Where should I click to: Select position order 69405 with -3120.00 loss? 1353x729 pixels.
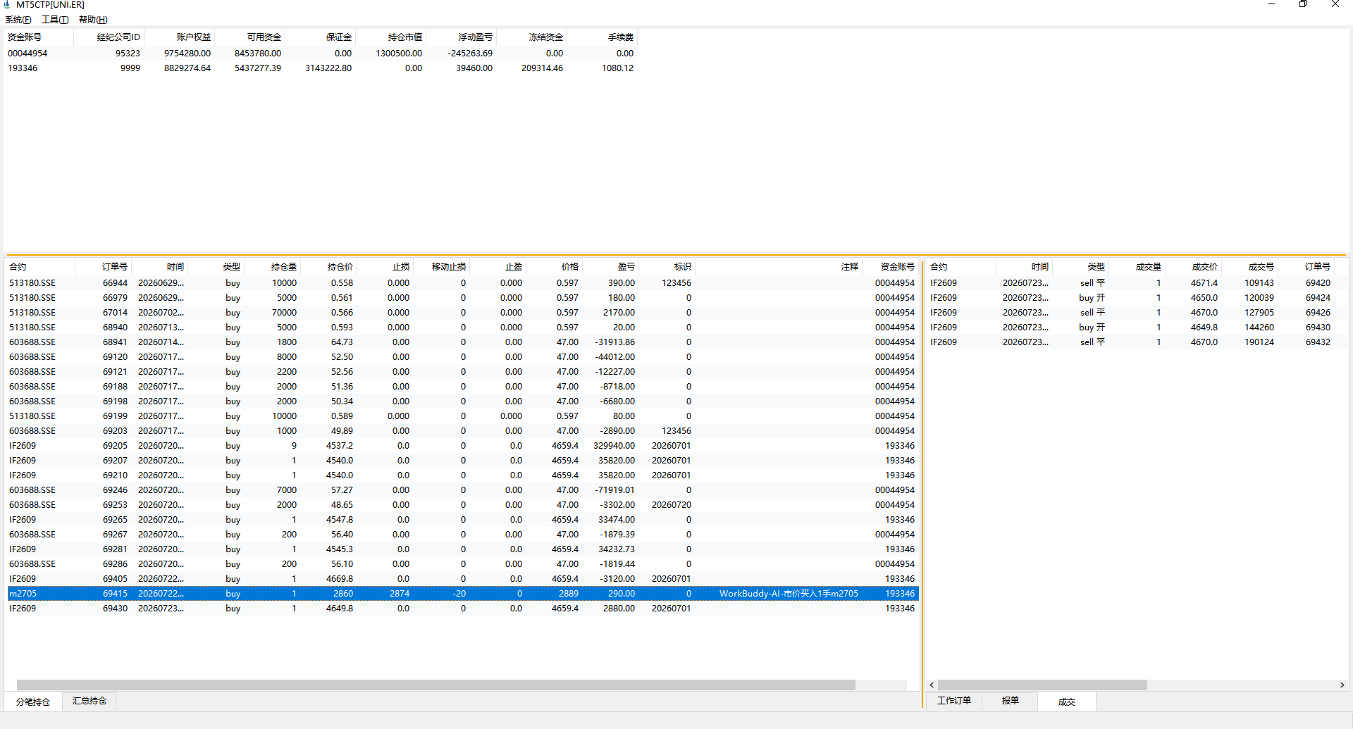tap(462, 579)
